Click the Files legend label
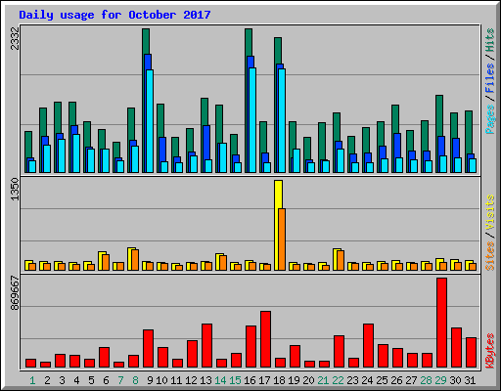501x391 pixels. (489, 78)
